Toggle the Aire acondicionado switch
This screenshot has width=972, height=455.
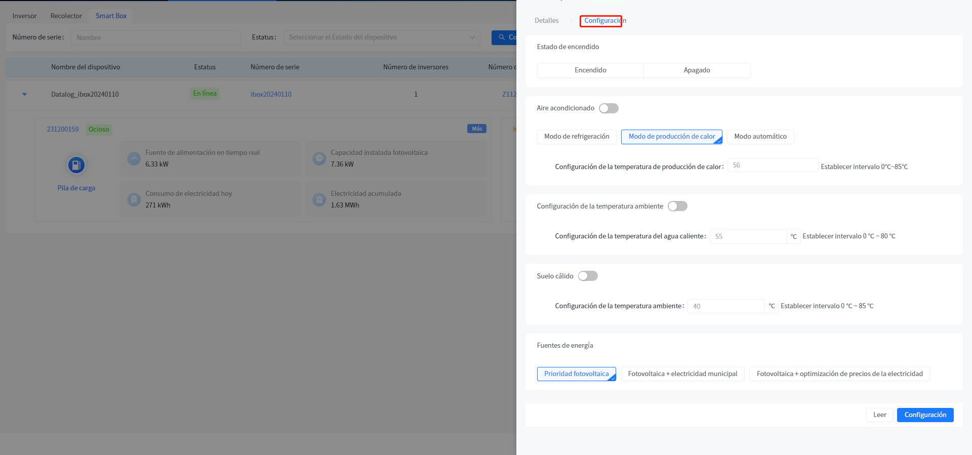click(x=609, y=108)
